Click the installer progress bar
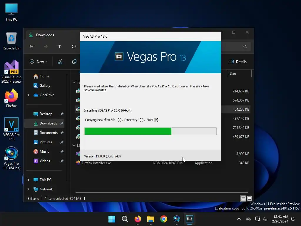Image resolution: width=301 pixels, height=226 pixels. click(x=150, y=131)
